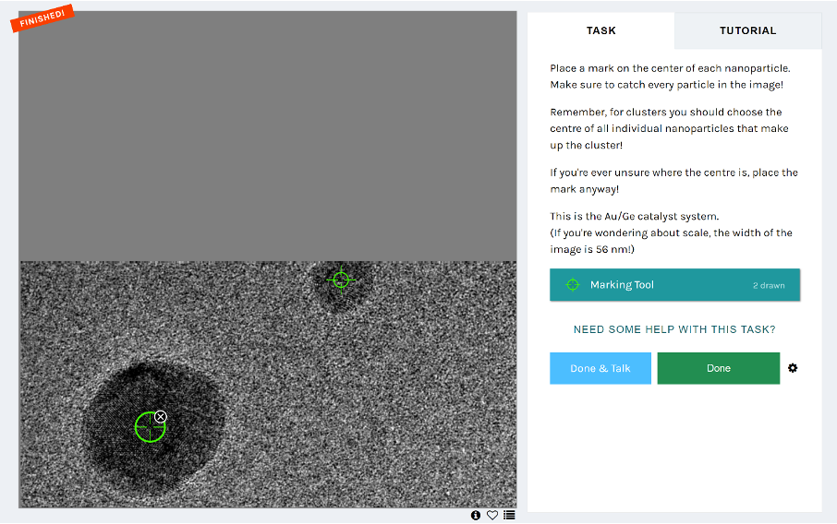Click the blank gray area above the micrograph
The height and width of the screenshot is (524, 837).
pos(268,138)
